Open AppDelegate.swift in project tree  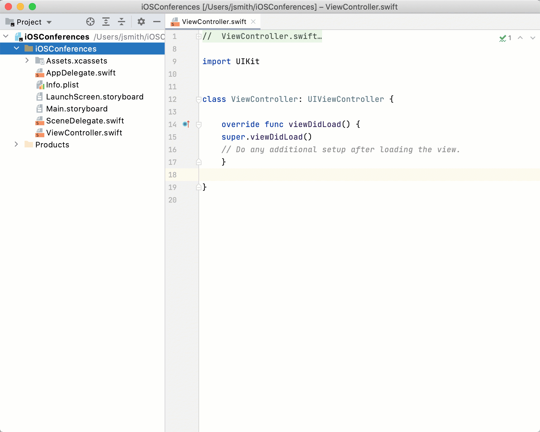pyautogui.click(x=81, y=73)
